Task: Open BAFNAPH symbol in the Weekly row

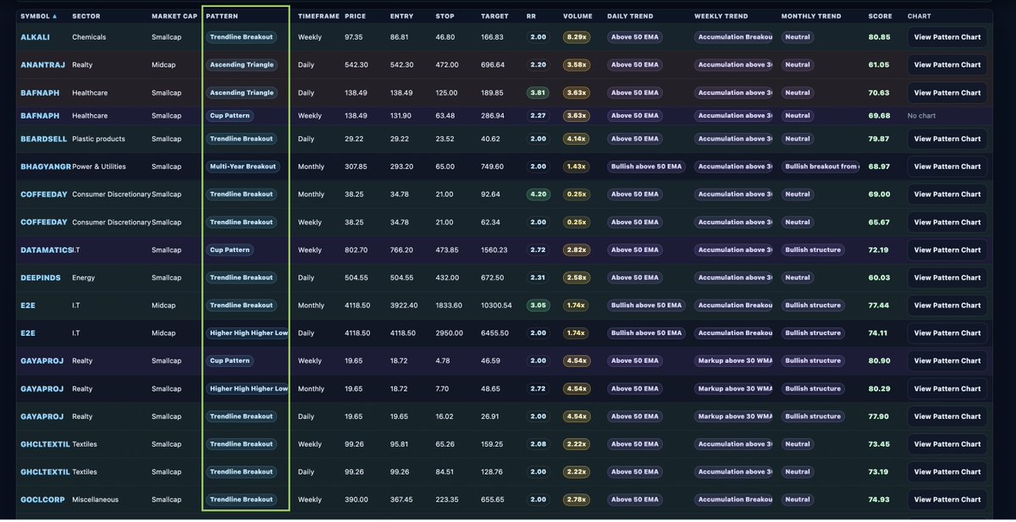Action: [40, 116]
